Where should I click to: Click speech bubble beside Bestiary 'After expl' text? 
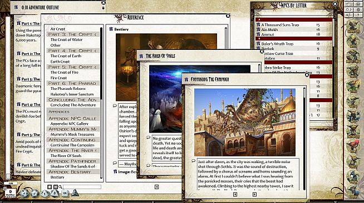coord(115,106)
